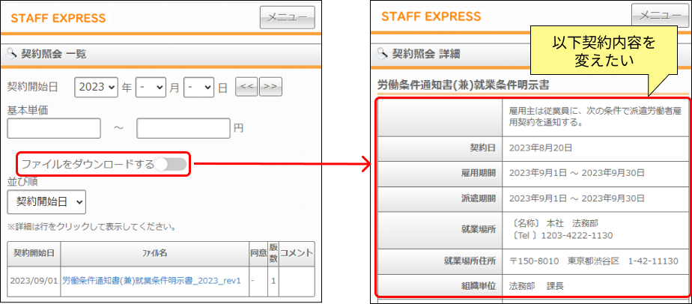This screenshot has width=692, height=304.
Task: Select the 2023/09/01 contract row date cell
Action: (34, 280)
